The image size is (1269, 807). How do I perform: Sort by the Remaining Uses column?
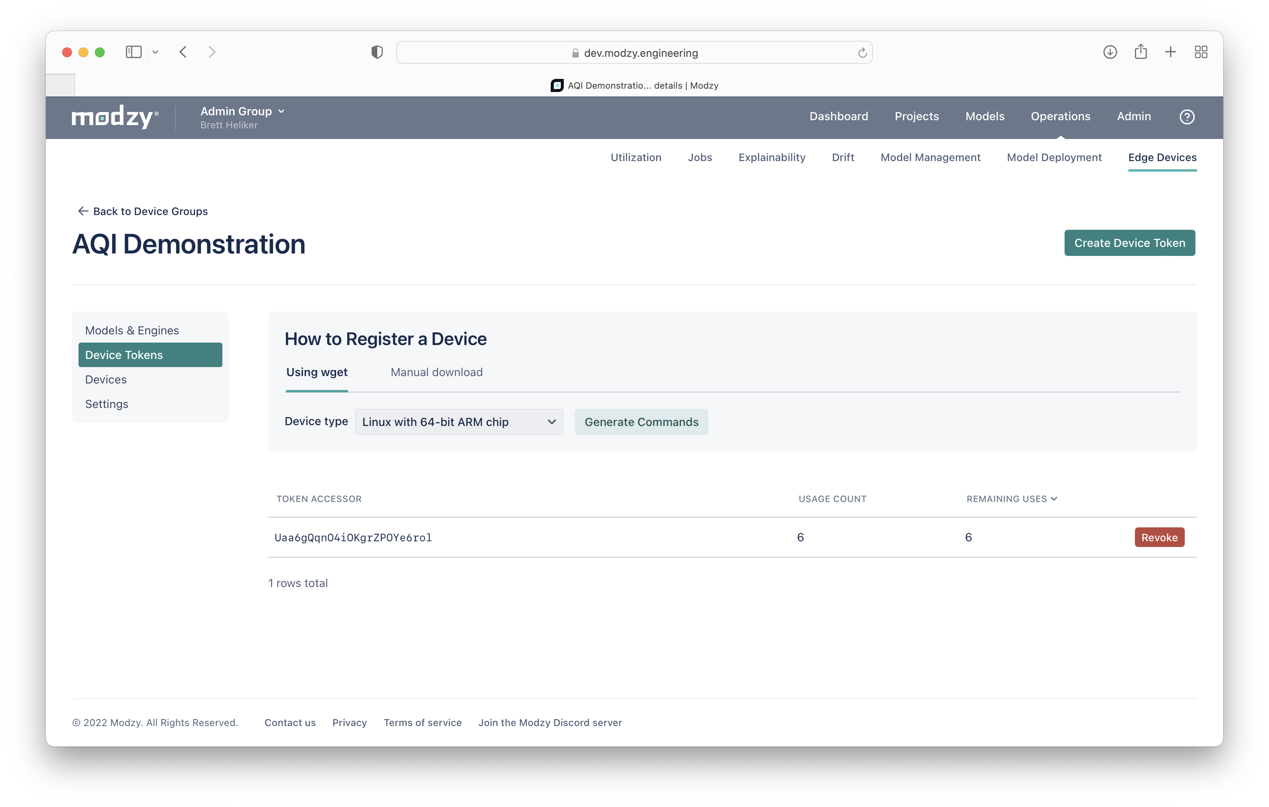pyautogui.click(x=1011, y=499)
